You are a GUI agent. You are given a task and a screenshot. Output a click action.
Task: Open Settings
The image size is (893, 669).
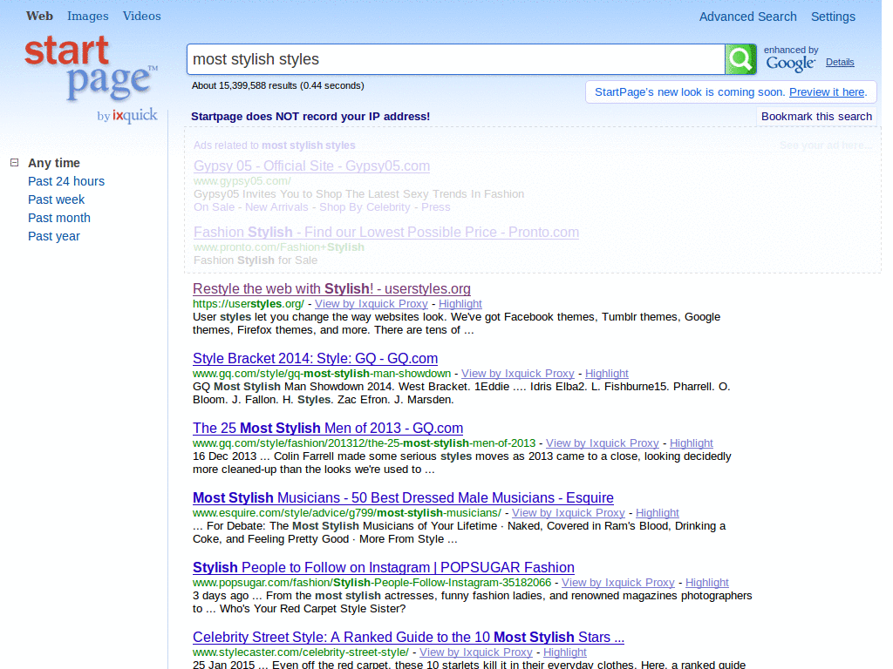tap(833, 17)
